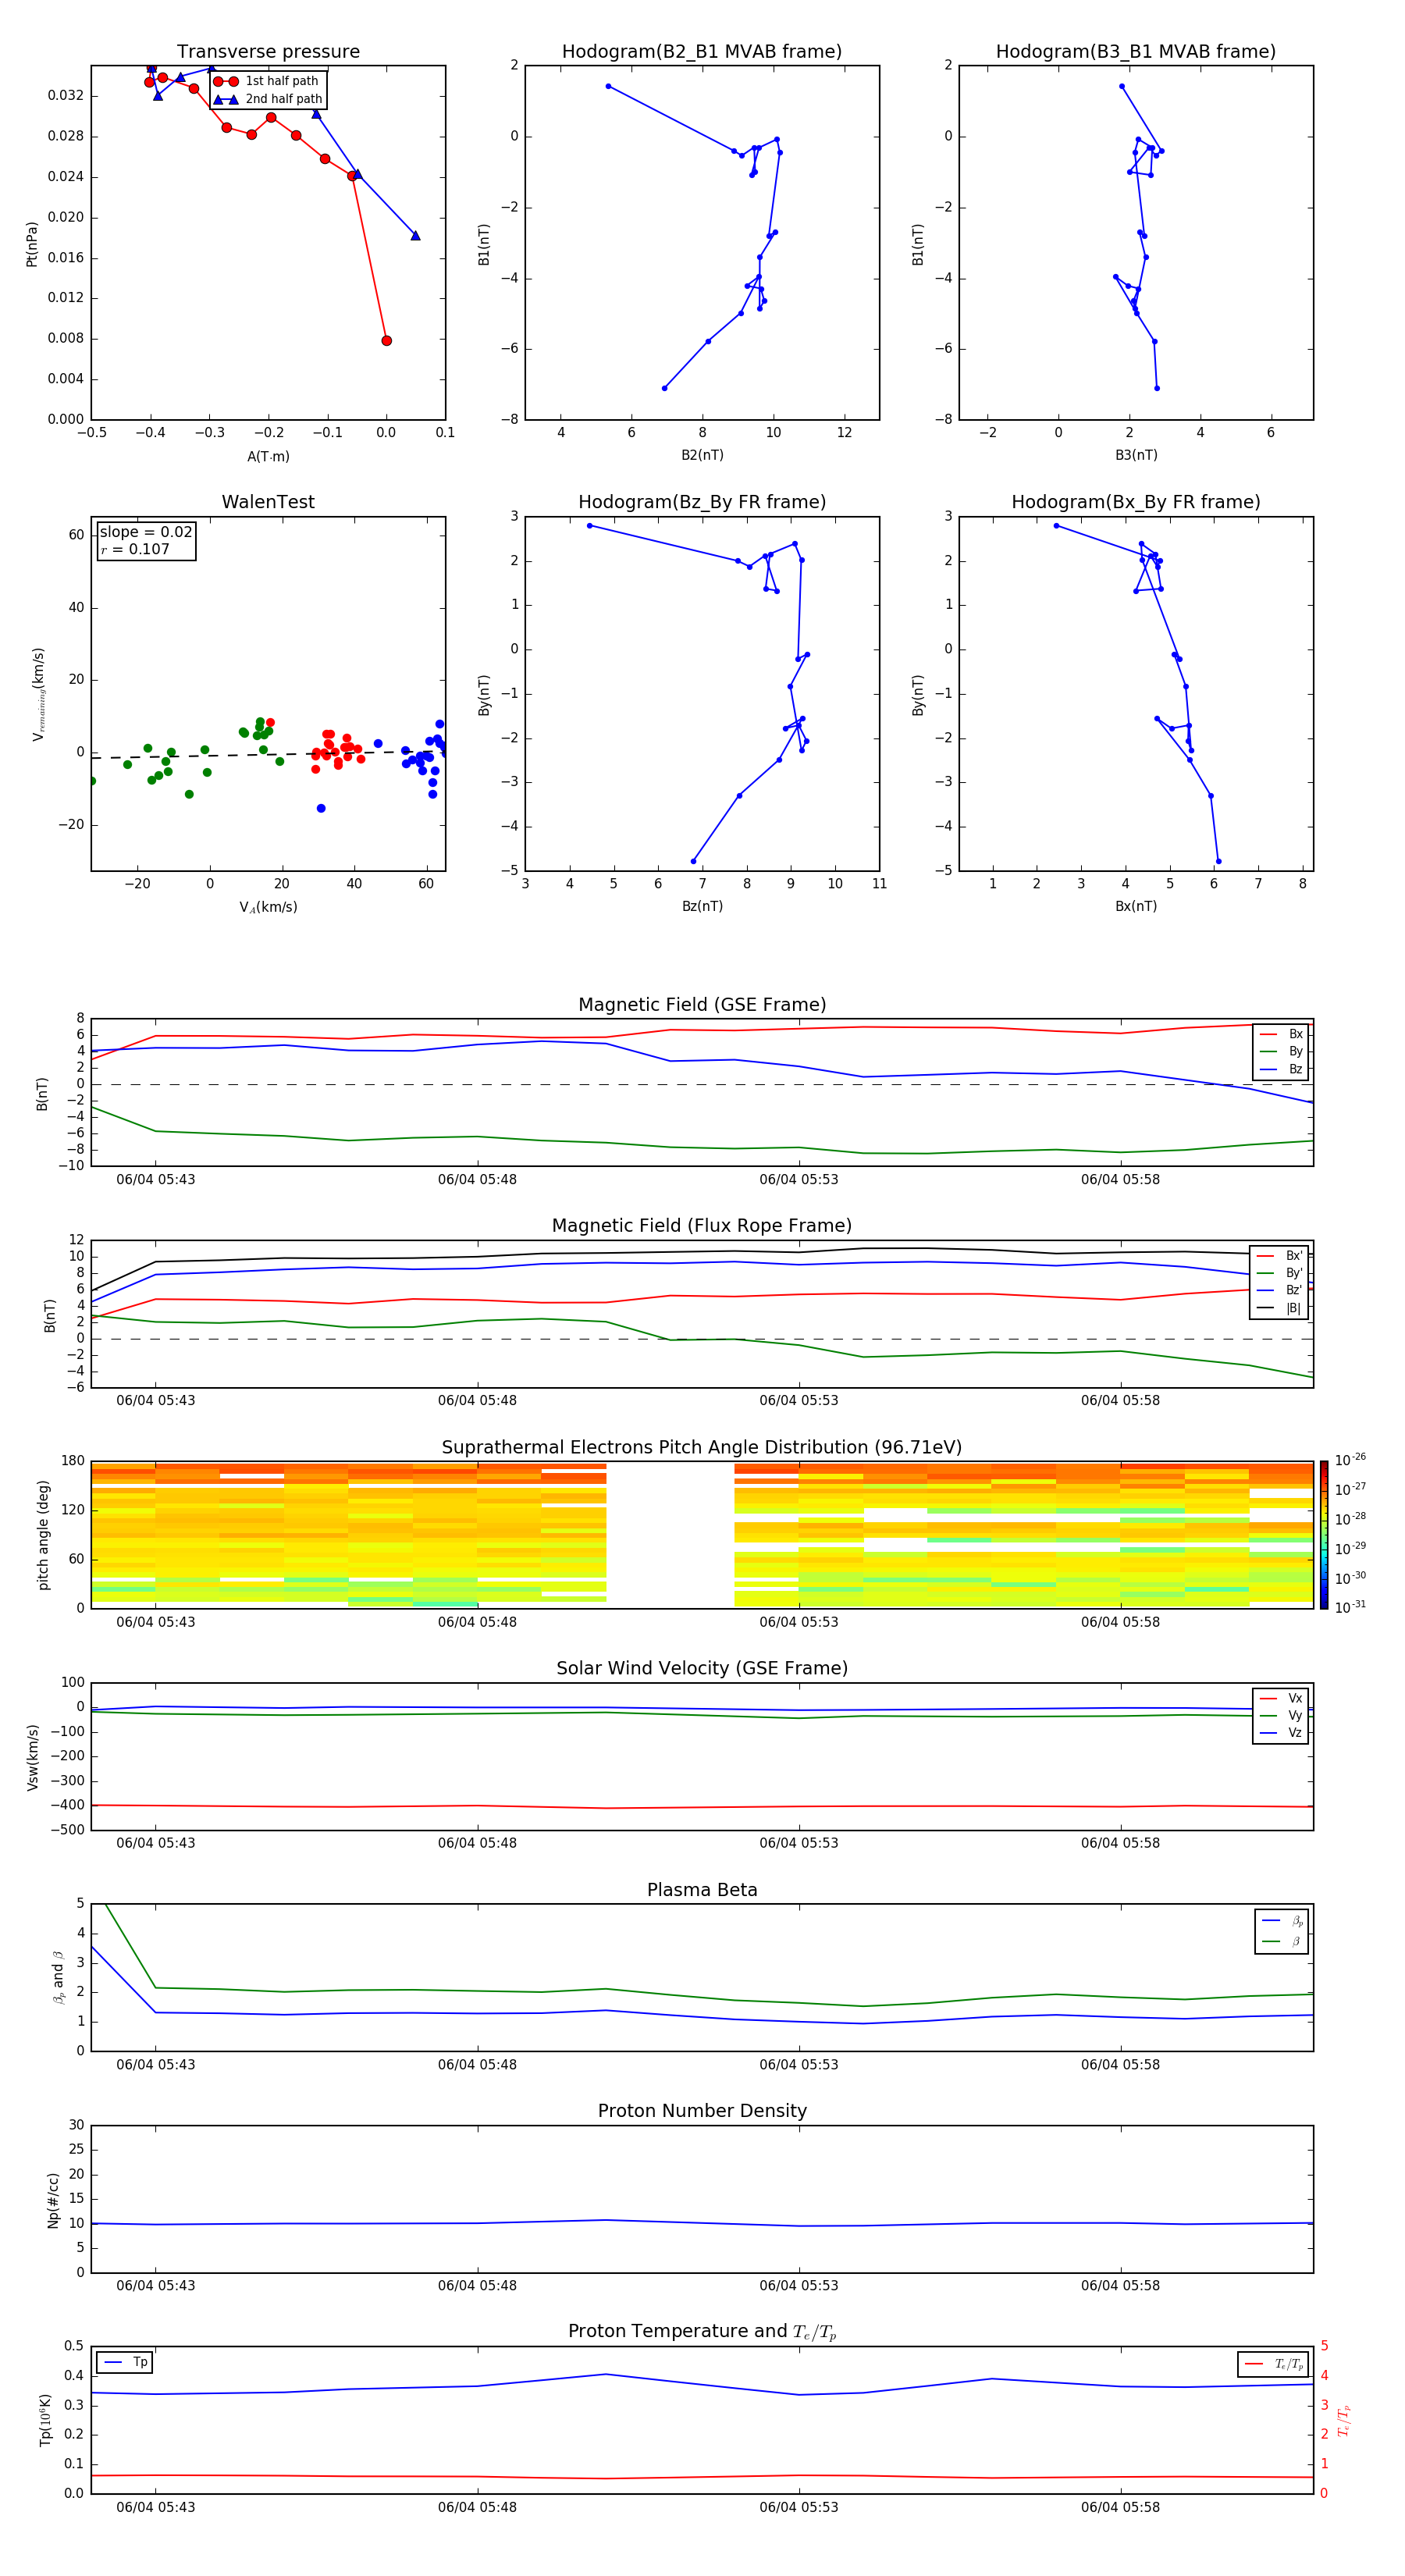The image size is (1405, 2576).
Task: Select the '1st half path' legend entry
Action: 268,81
